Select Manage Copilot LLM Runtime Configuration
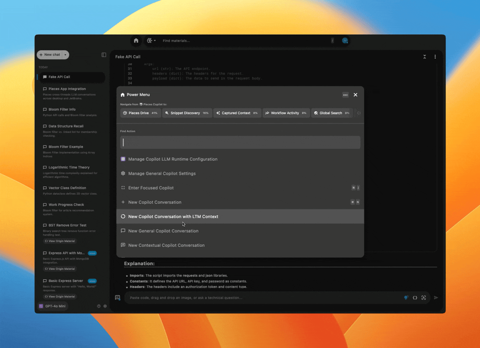This screenshot has width=480, height=348. [x=240, y=159]
